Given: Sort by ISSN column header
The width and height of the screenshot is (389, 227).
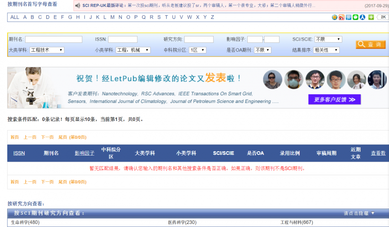Looking at the screenshot, I should 19,153.
